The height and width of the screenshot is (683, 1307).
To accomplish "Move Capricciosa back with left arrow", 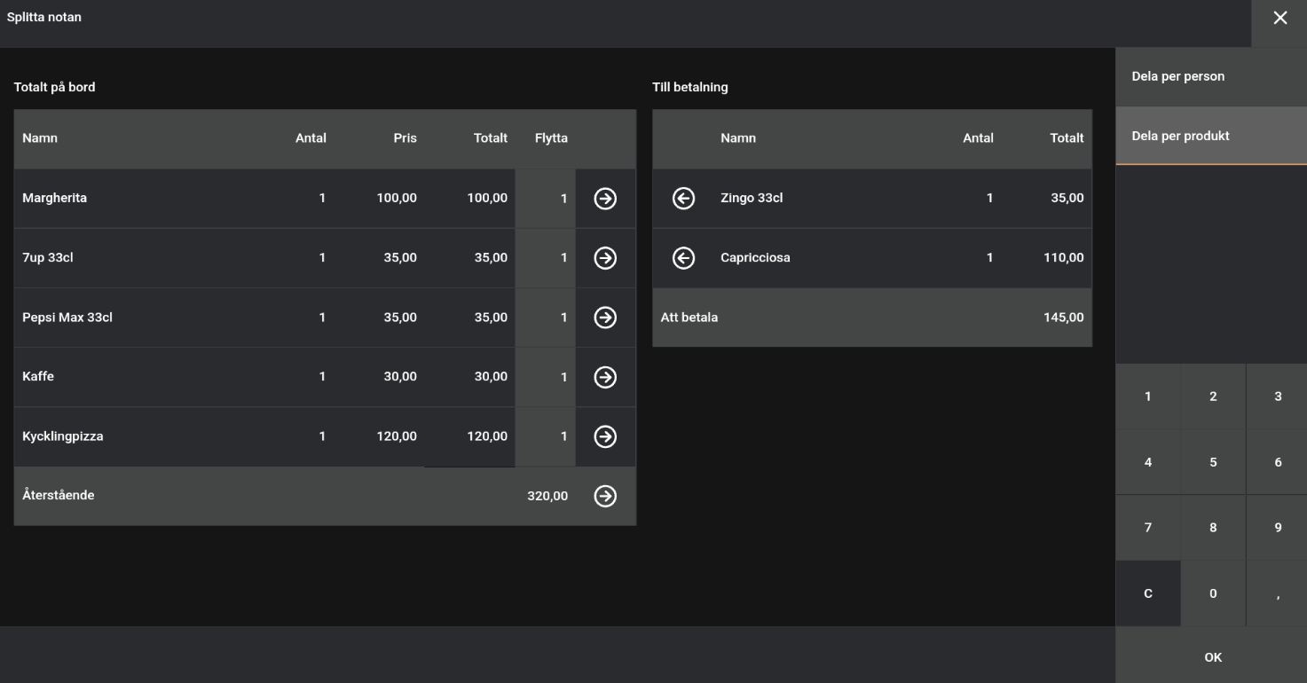I will pos(683,258).
